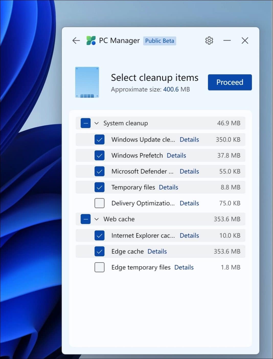Enable Edge temporary files cleanup

[x=99, y=267]
